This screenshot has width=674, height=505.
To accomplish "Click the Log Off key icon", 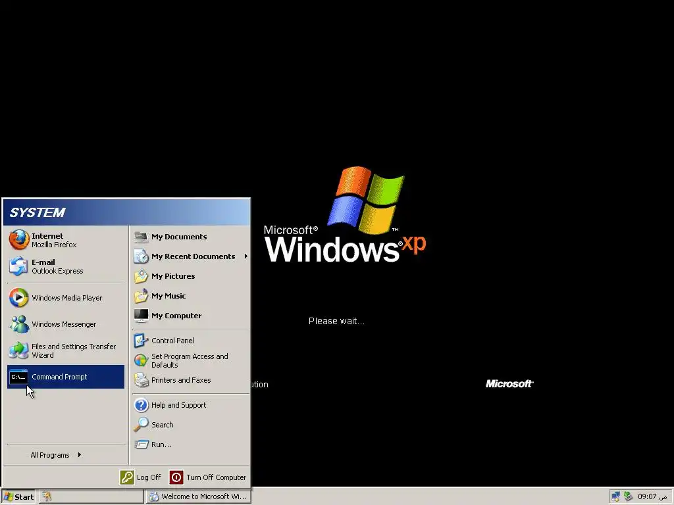I will 127,477.
